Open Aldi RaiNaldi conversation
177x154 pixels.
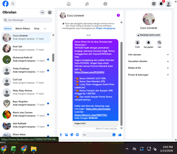(26, 125)
